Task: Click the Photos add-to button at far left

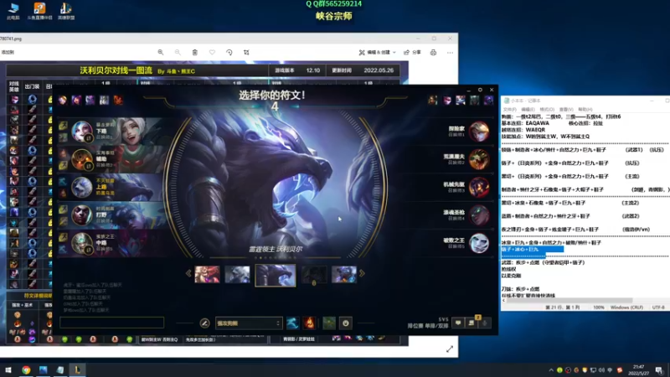Action: point(8,52)
